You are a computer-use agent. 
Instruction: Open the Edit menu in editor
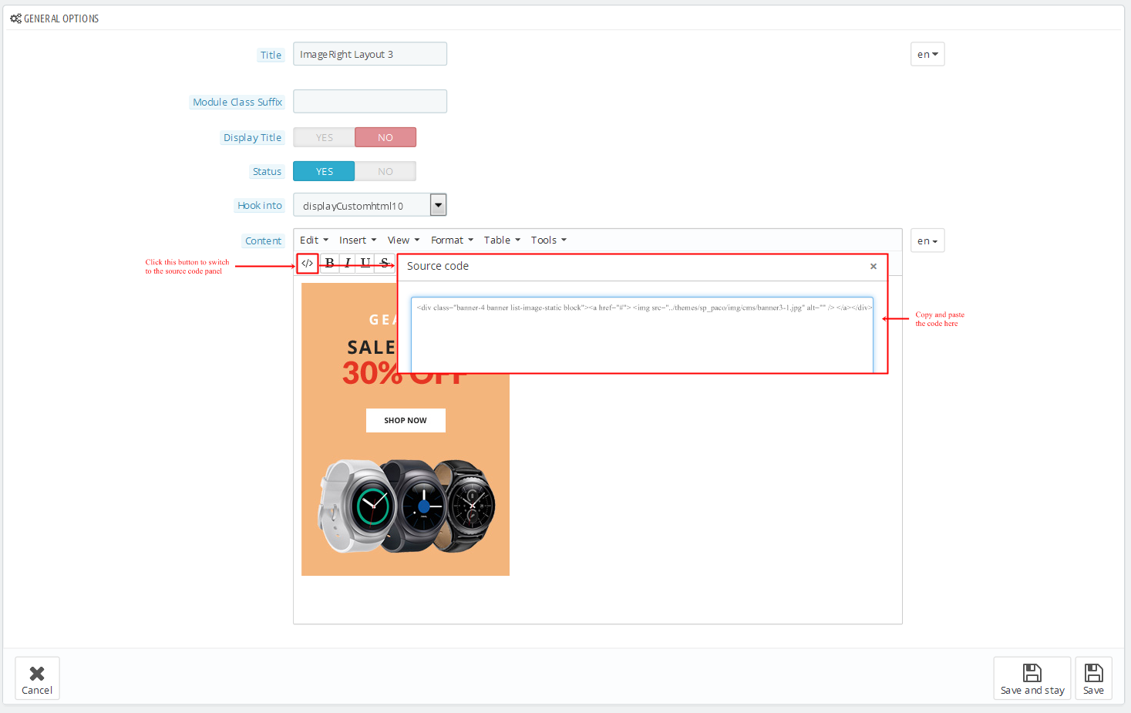click(314, 240)
